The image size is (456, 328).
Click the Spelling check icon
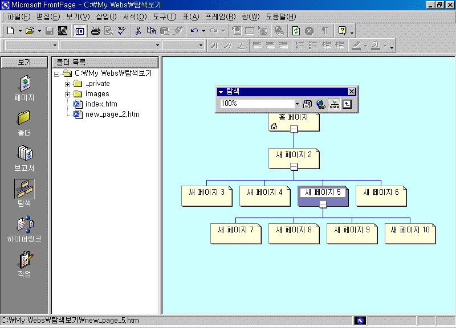click(121, 31)
